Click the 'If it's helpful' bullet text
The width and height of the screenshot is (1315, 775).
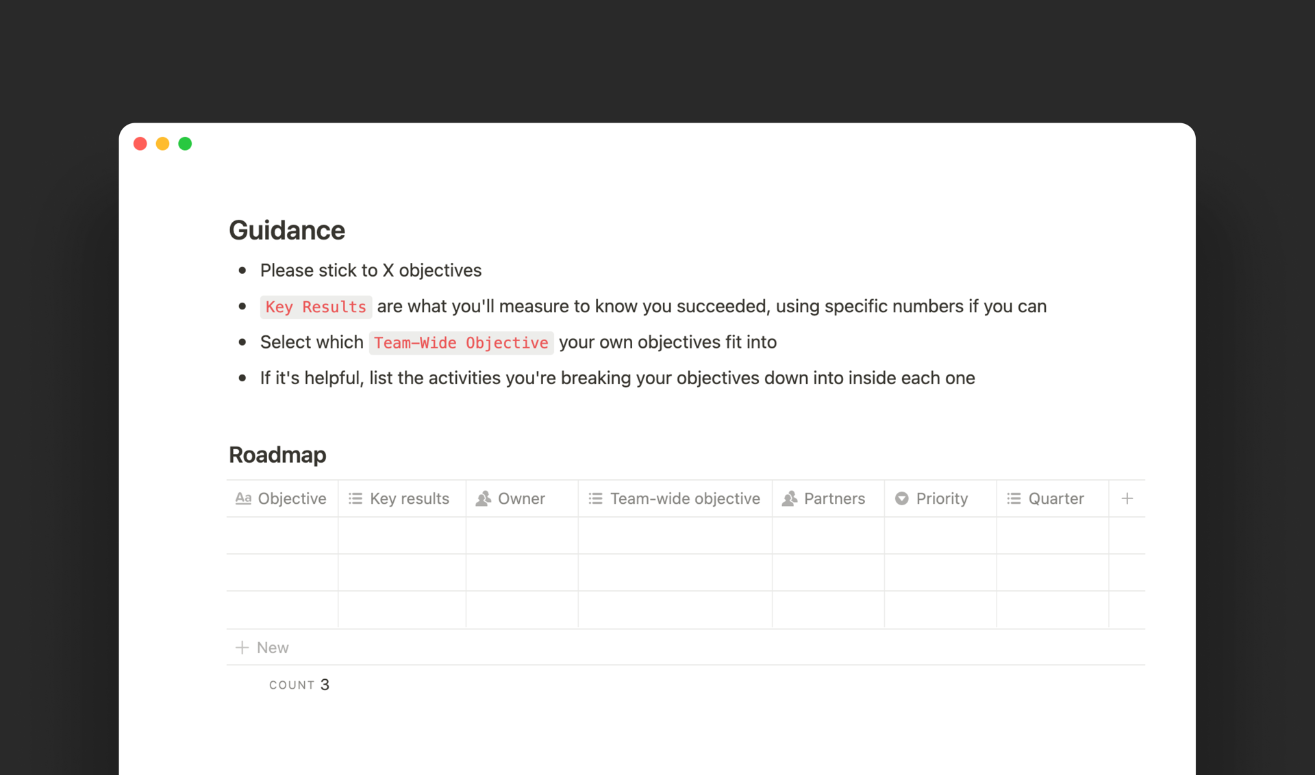coord(617,378)
